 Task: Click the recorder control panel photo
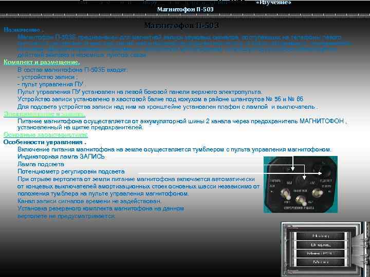[x=301, y=185]
